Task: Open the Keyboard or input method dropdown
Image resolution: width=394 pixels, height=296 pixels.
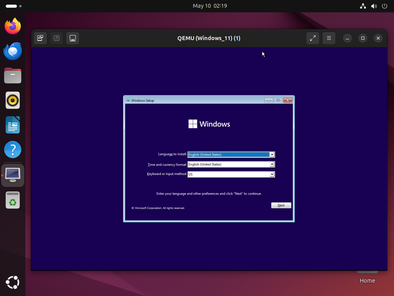Action: click(272, 174)
